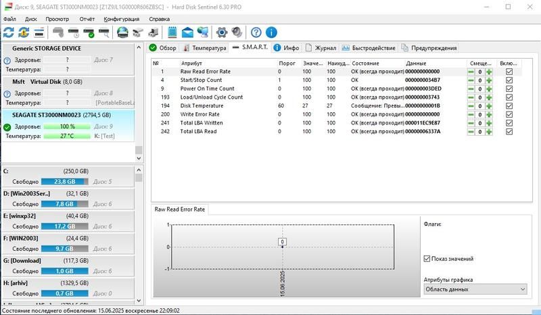The image size is (541, 315).
Task: Click the refresh icon with yellow warning
Action: pyautogui.click(x=24, y=32)
